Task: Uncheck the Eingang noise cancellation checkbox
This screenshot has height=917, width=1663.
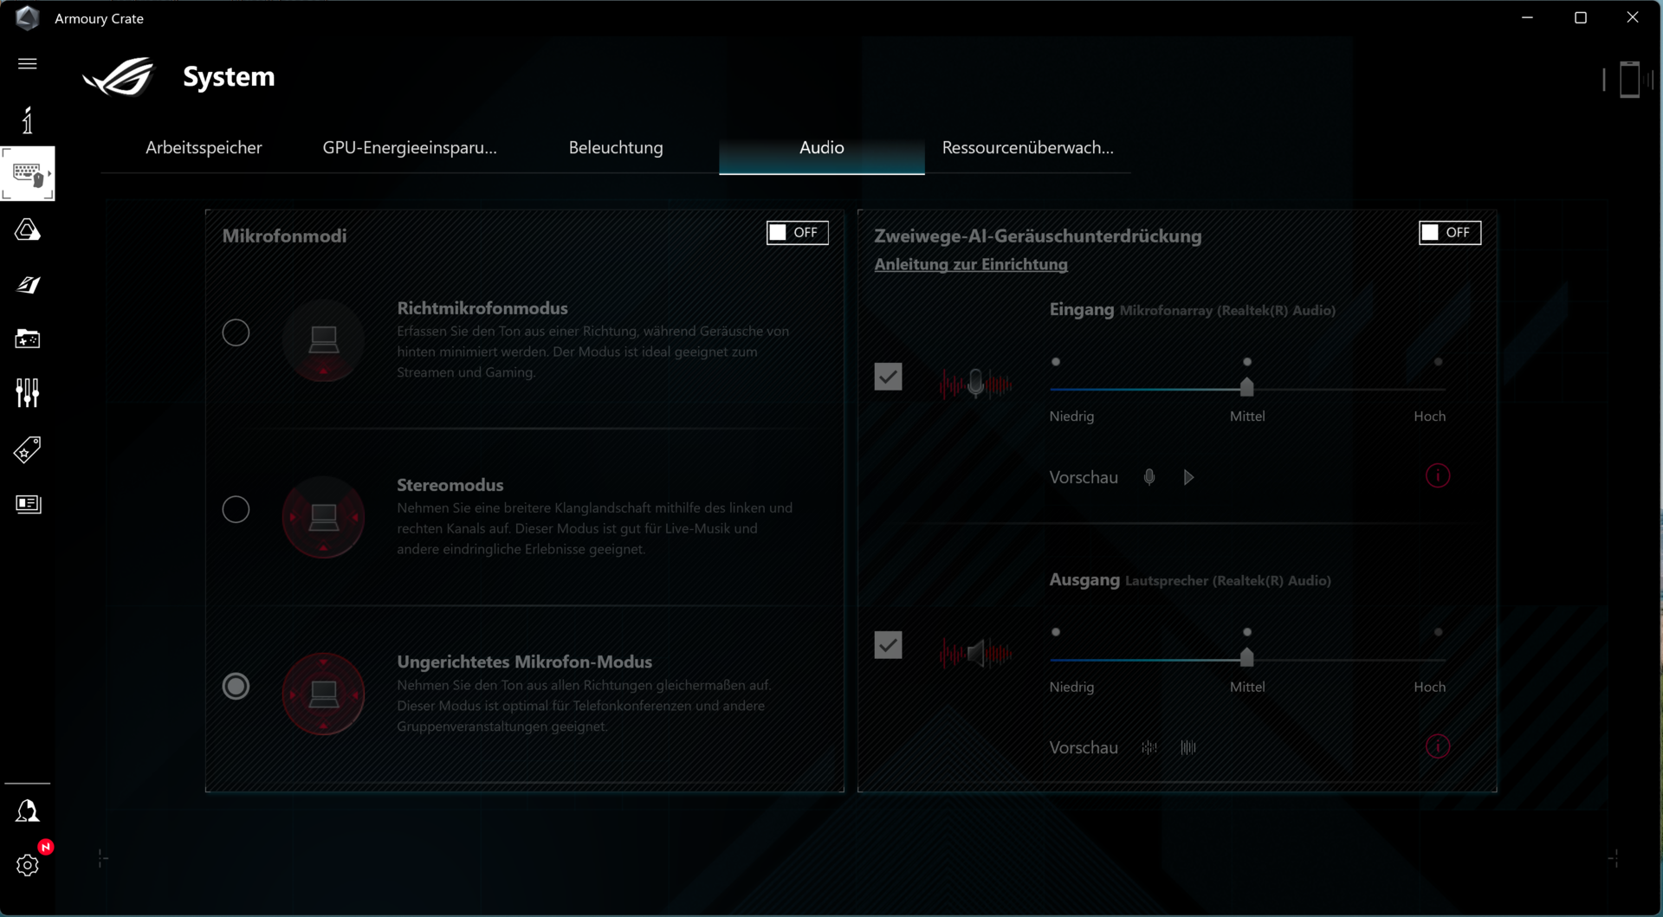Action: click(888, 377)
